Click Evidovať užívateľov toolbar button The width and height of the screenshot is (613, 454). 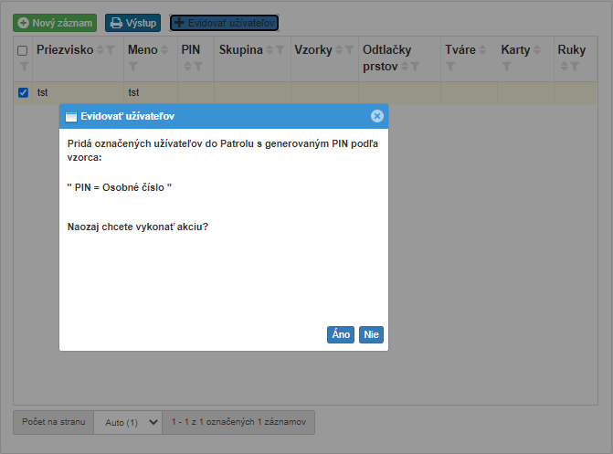[225, 23]
